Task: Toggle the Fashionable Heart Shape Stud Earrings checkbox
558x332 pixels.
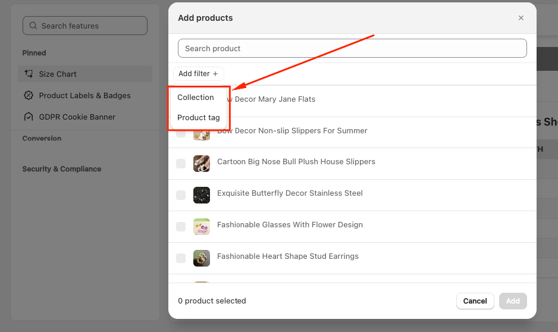Action: pyautogui.click(x=181, y=258)
